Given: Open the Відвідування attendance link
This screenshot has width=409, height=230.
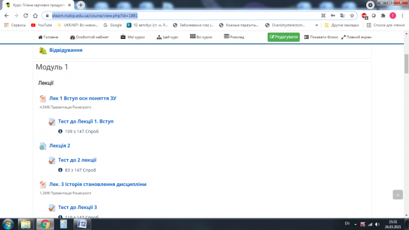Looking at the screenshot, I should (x=66, y=50).
